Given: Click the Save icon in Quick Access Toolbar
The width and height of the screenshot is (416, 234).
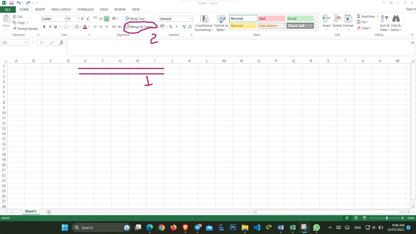Looking at the screenshot, I should tap(11, 3).
